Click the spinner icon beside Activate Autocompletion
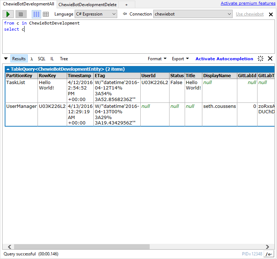Viewport: 277px width, 259px height. (x=260, y=59)
